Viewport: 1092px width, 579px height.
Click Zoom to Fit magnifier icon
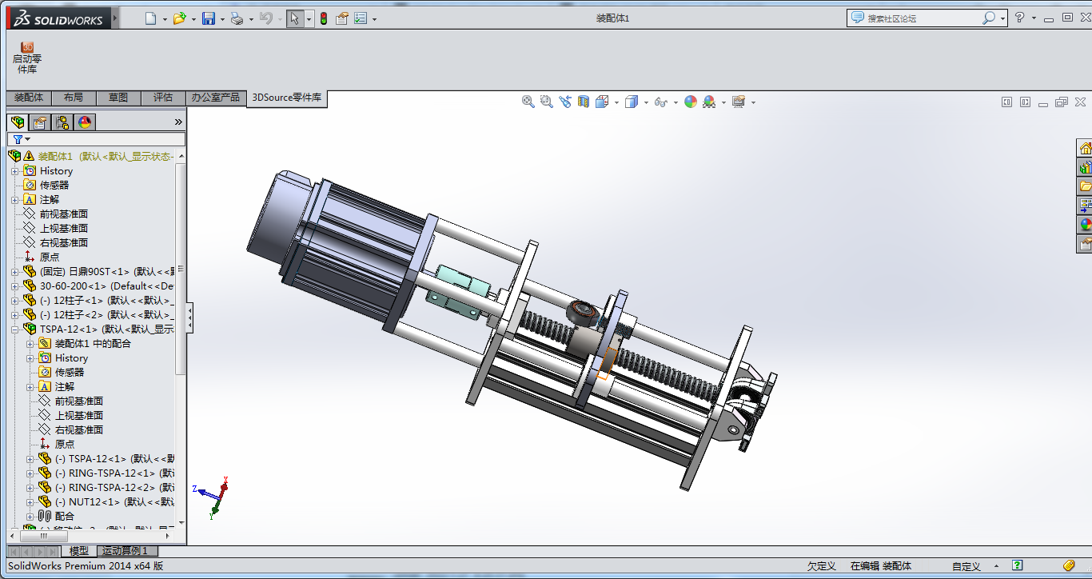click(x=528, y=102)
